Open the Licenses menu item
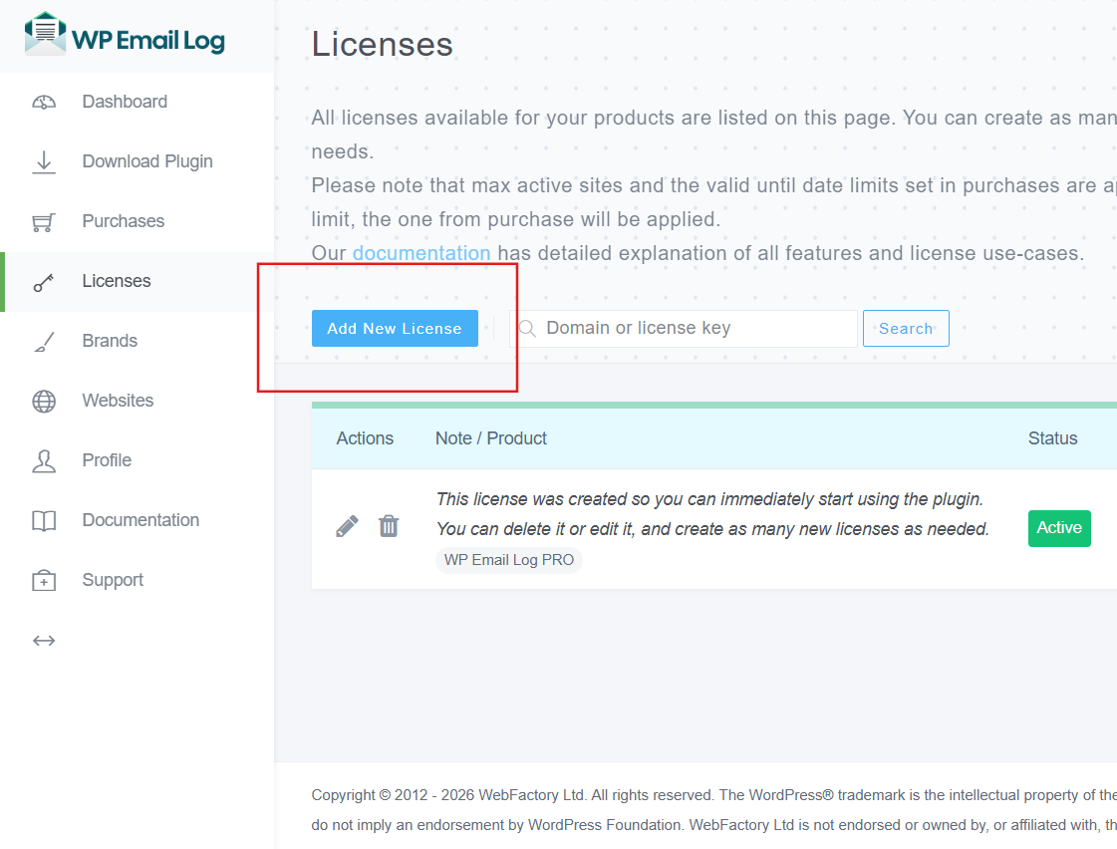Screen dimensions: 1117x849 click(x=116, y=281)
